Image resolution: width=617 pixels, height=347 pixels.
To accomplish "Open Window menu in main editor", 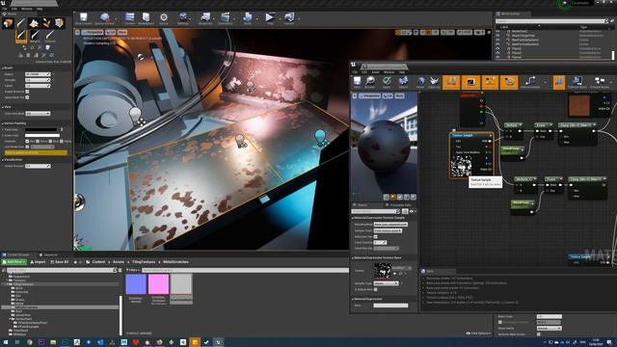I will 27,9.
